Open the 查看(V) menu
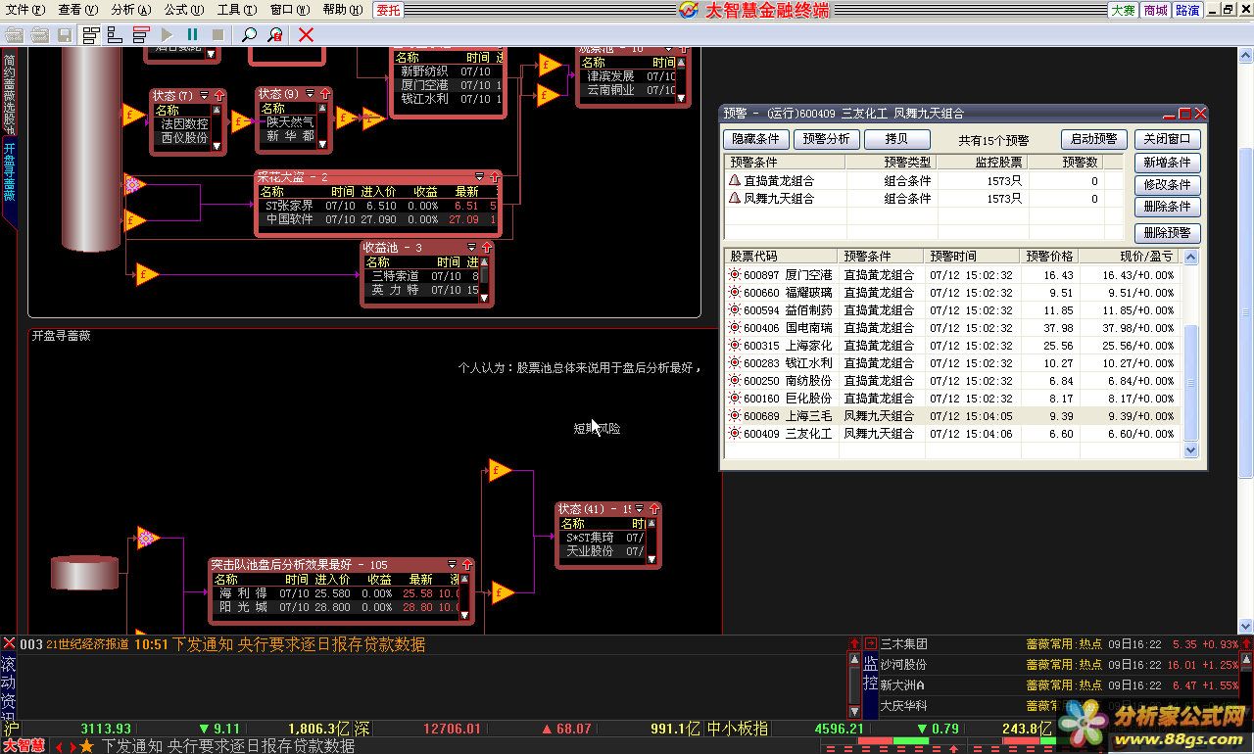1254x754 pixels. [x=78, y=10]
